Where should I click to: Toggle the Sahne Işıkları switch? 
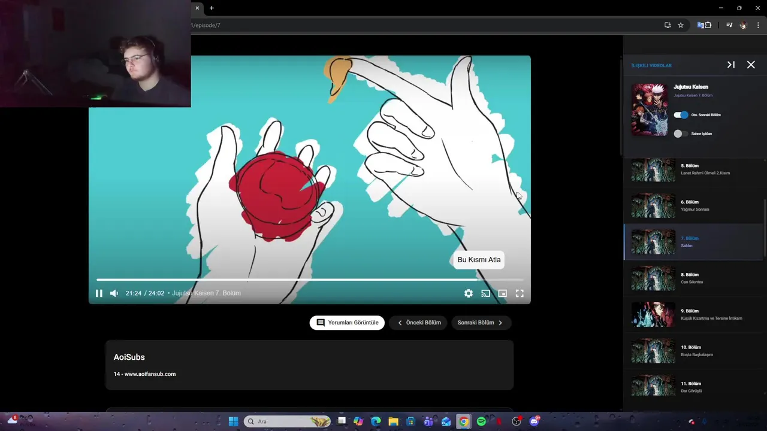681,133
